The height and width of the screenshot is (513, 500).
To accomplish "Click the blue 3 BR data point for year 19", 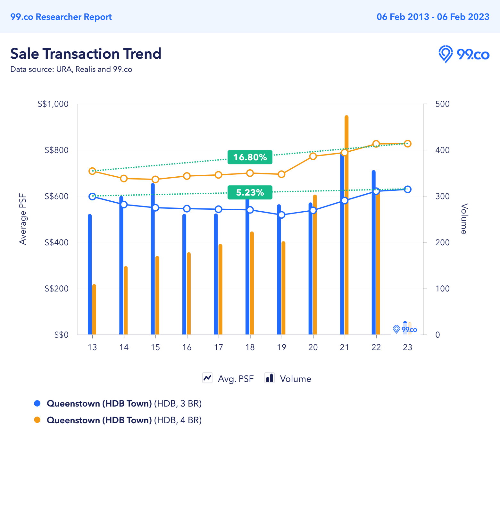I will 281,215.
